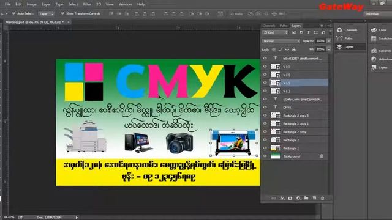Screen dimensions: 392x220
Task: Switch to Paths tab in panel
Action: [284, 26]
